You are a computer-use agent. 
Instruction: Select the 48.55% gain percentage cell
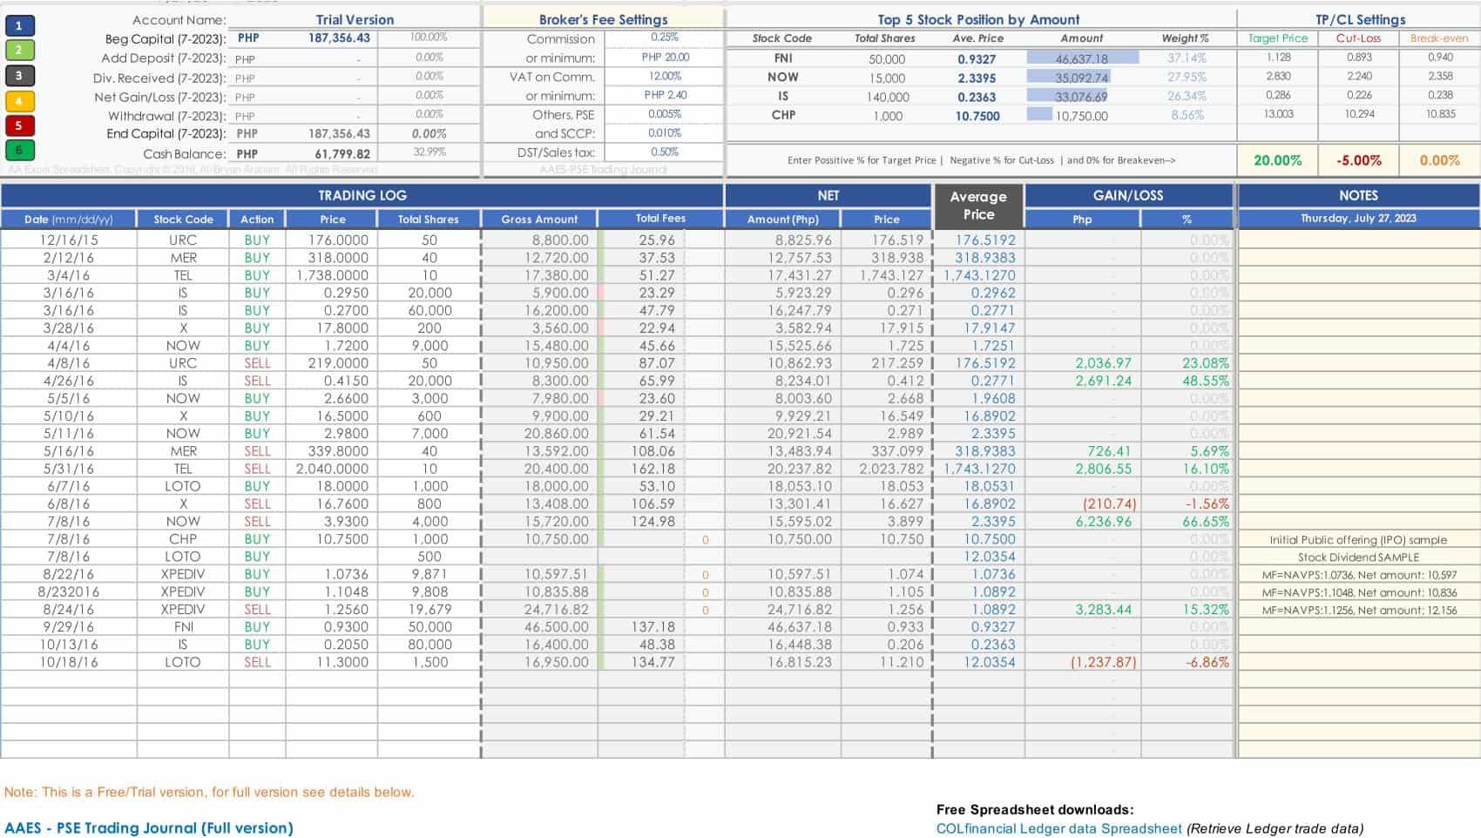coord(1187,381)
